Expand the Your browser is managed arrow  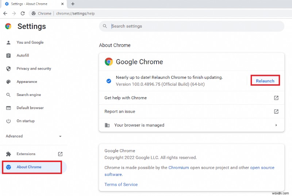pyautogui.click(x=276, y=125)
